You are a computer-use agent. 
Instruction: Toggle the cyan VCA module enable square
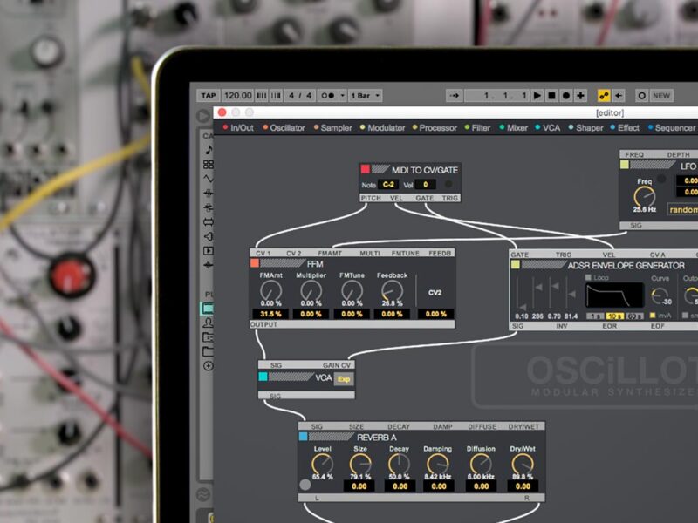point(263,377)
